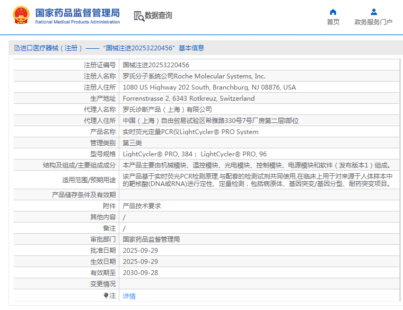Select Forrenstrasse 2, 6343 Rotkreuz address

click(189, 99)
